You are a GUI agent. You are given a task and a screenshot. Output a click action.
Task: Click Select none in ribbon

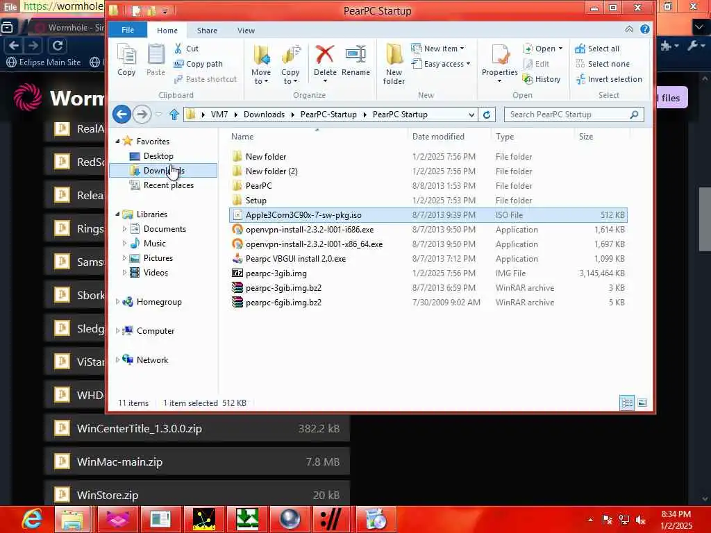602,64
